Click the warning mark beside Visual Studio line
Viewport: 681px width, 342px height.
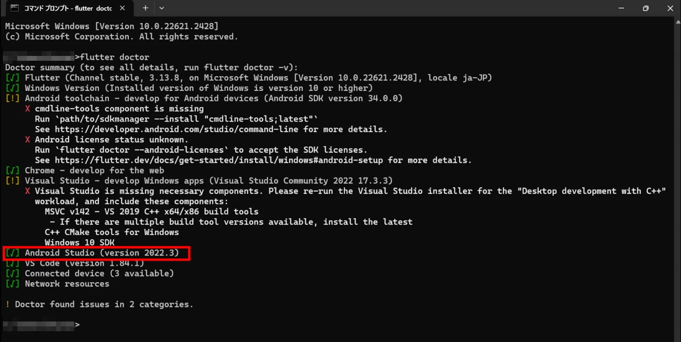tap(12, 181)
